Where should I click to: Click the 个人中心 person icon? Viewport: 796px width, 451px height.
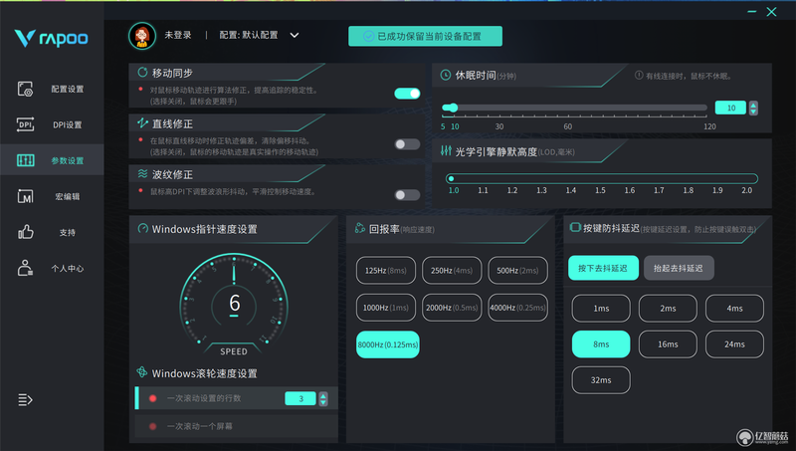[x=25, y=268]
